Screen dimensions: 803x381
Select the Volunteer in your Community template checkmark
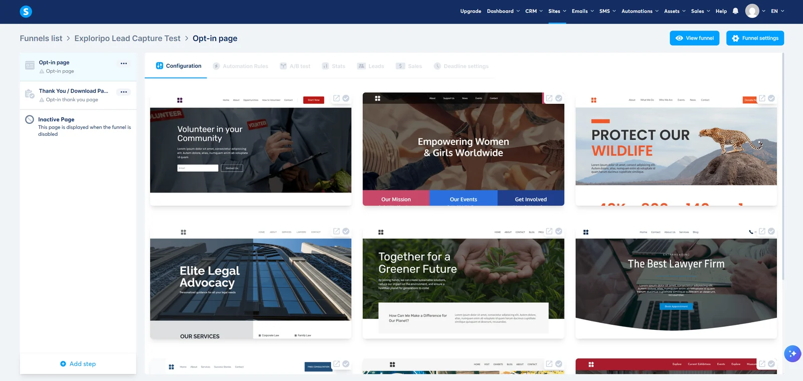tap(346, 98)
